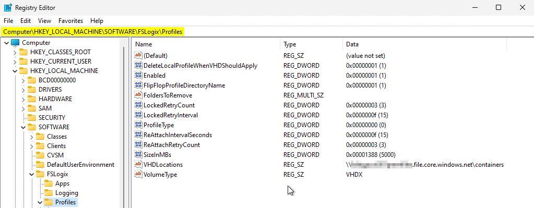Select Logging folder icon
The image size is (534, 208).
pyautogui.click(x=49, y=193)
